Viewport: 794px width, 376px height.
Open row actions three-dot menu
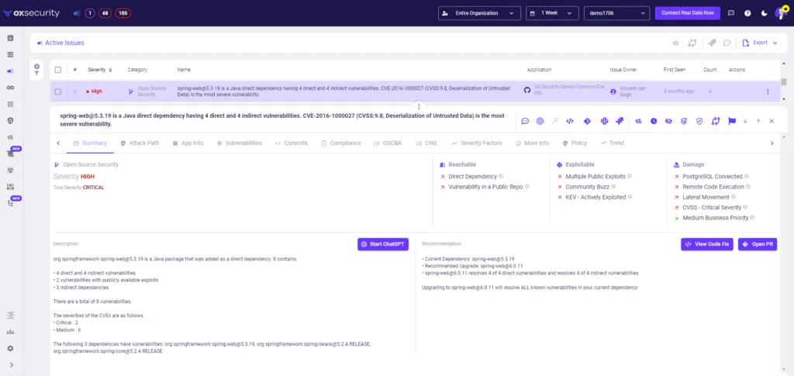click(x=768, y=91)
